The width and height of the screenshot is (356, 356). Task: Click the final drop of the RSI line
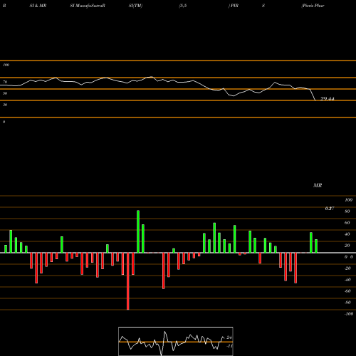(313, 95)
